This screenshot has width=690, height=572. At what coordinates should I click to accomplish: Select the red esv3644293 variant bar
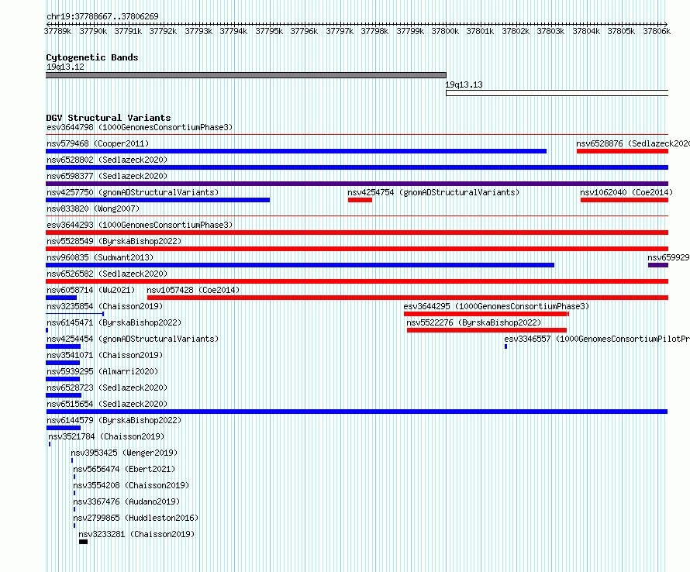[357, 233]
